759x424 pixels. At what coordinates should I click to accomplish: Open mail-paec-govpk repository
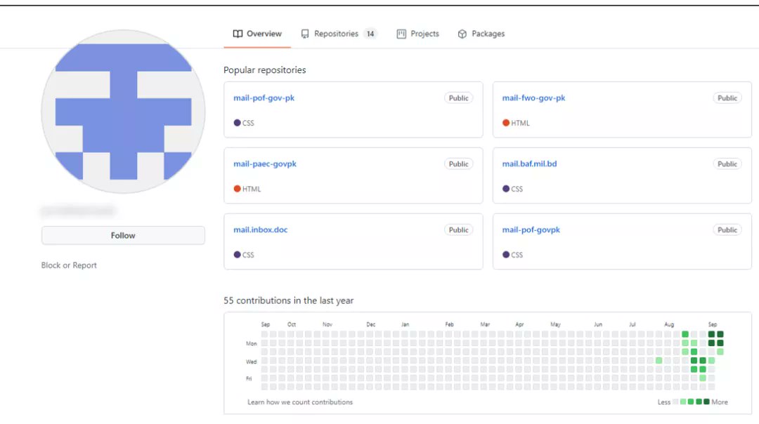click(265, 164)
